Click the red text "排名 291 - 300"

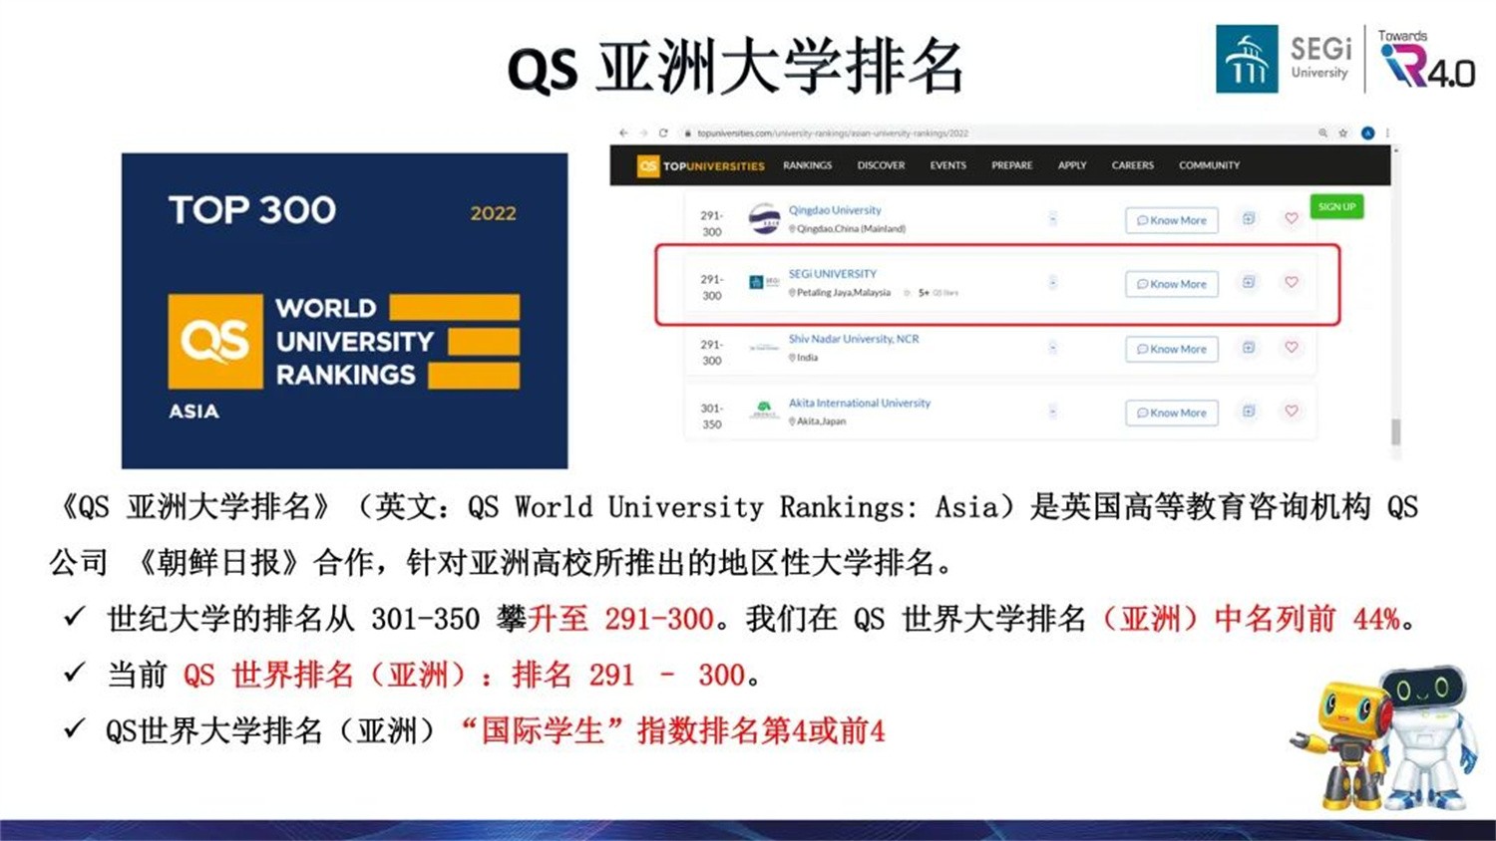point(628,675)
